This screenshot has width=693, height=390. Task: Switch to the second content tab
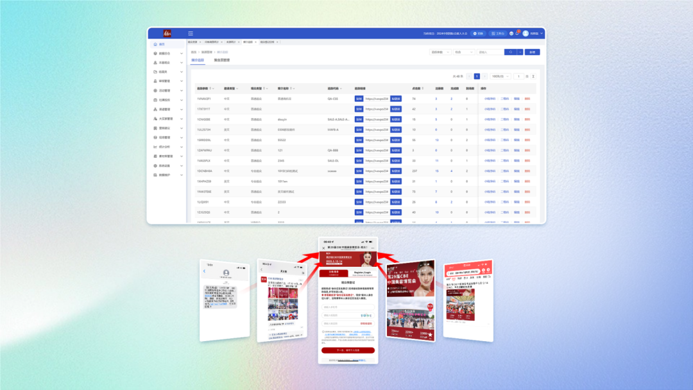[x=221, y=60]
